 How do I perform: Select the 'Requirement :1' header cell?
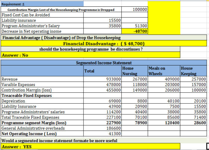(x=42, y=4)
